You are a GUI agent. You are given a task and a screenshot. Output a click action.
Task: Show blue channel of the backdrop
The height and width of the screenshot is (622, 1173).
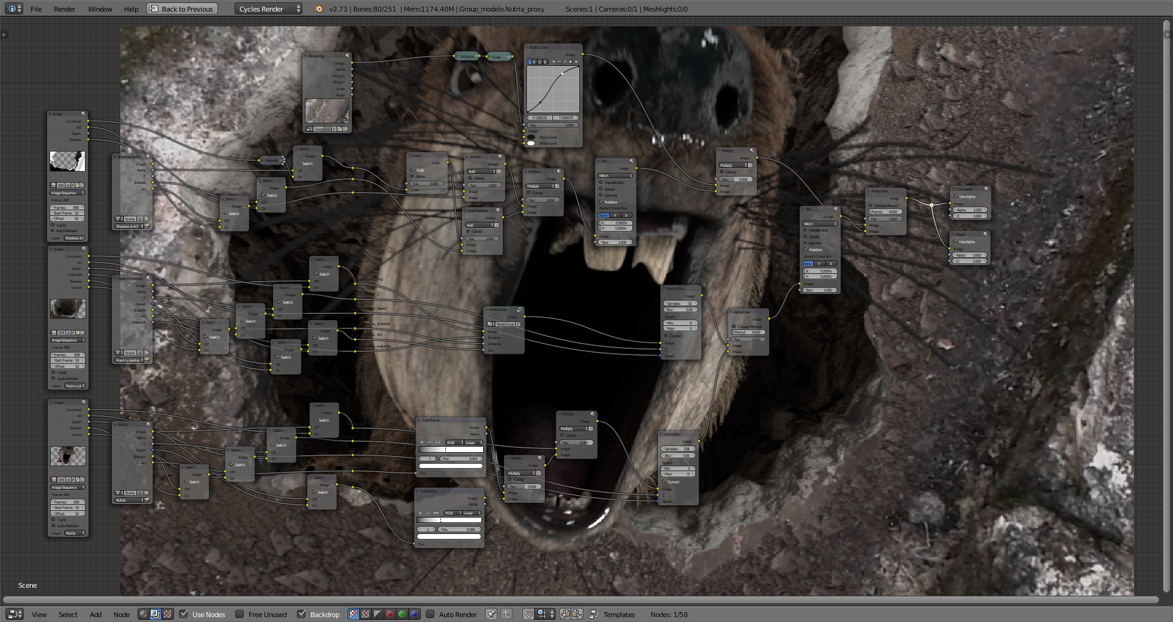tap(414, 614)
